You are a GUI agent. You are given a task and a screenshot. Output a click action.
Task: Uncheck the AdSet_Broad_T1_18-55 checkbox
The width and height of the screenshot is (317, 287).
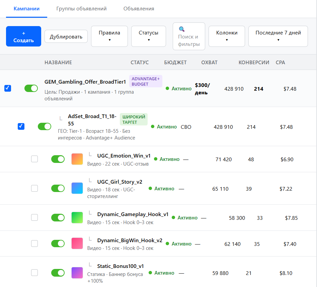pyautogui.click(x=21, y=126)
